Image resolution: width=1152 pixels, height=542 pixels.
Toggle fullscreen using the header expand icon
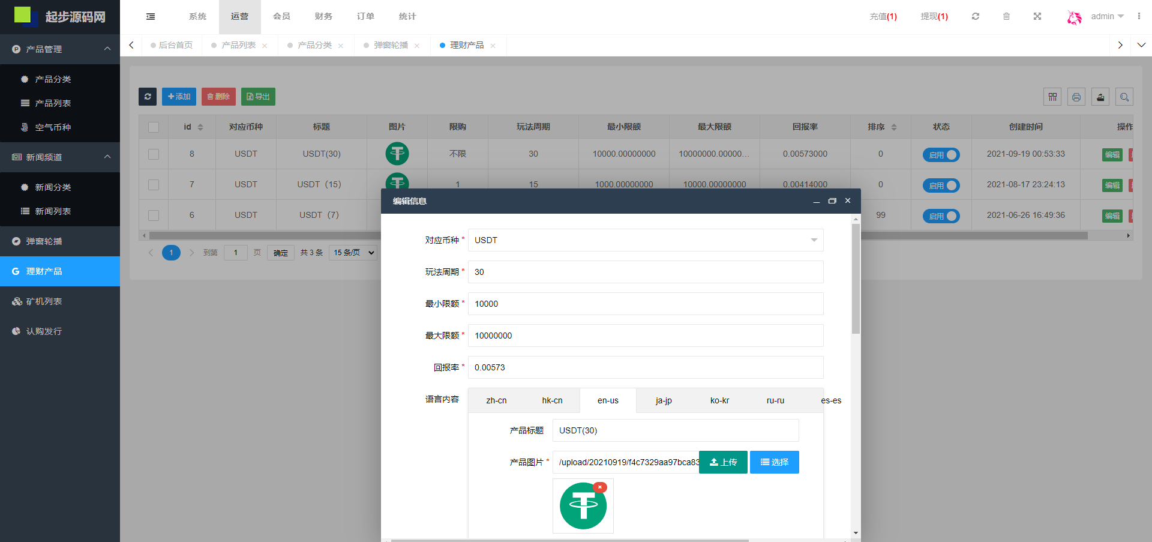(1037, 16)
